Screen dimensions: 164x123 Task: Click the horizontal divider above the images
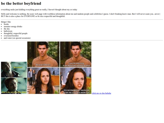(82, 40)
